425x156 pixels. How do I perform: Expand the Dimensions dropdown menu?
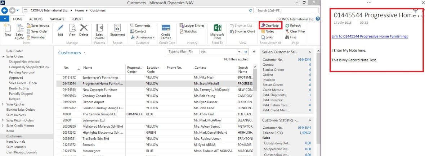[144, 37]
